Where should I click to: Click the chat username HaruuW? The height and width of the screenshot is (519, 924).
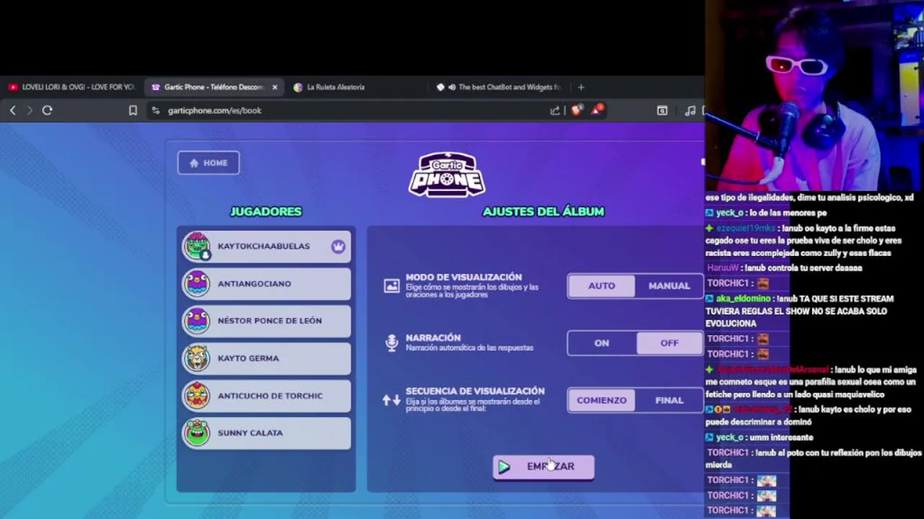click(x=723, y=268)
